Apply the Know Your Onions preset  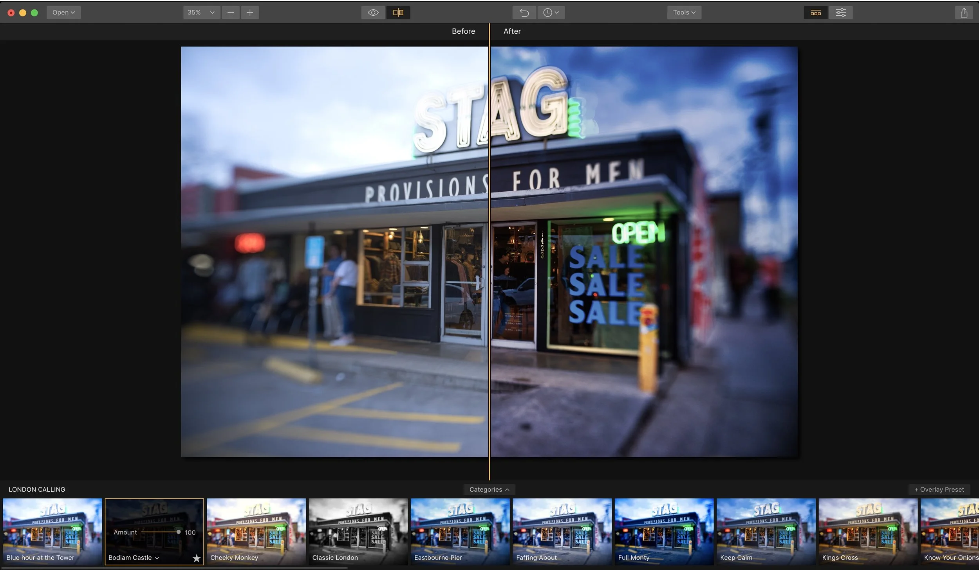point(950,531)
